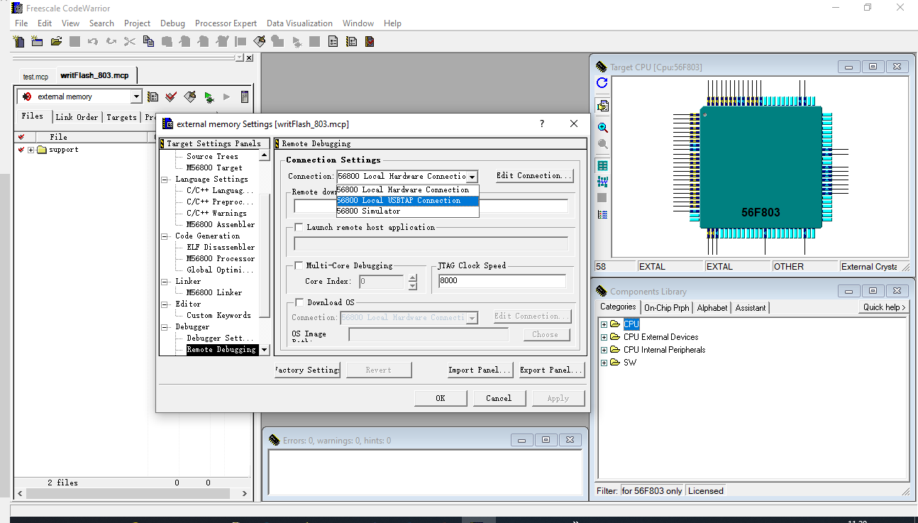Switch to the Link Order tab
918x523 pixels.
[77, 117]
